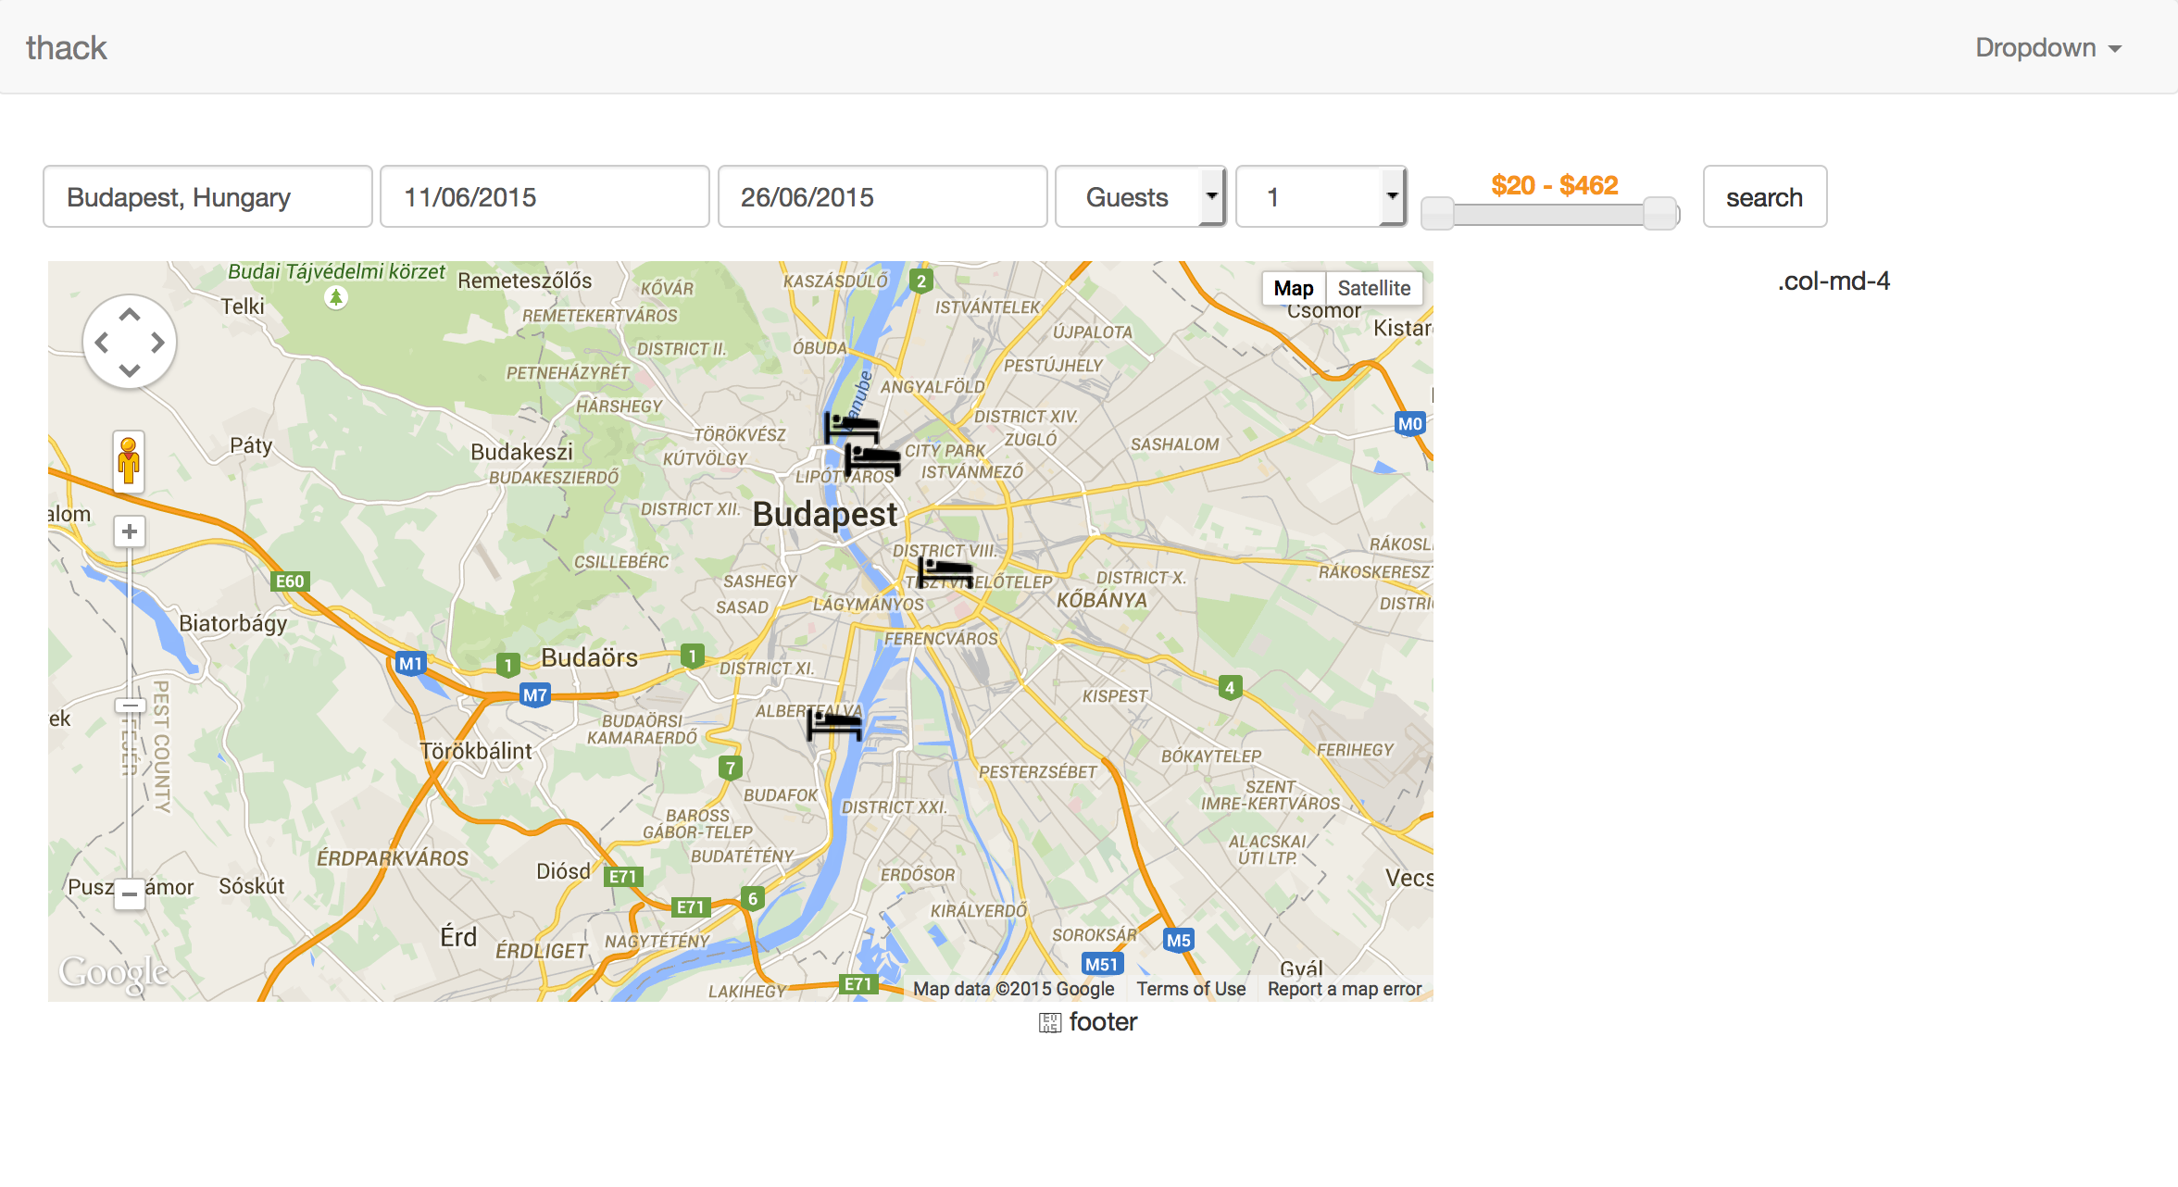2178x1187 pixels.
Task: Zoom out with the map minus button
Action: [130, 894]
